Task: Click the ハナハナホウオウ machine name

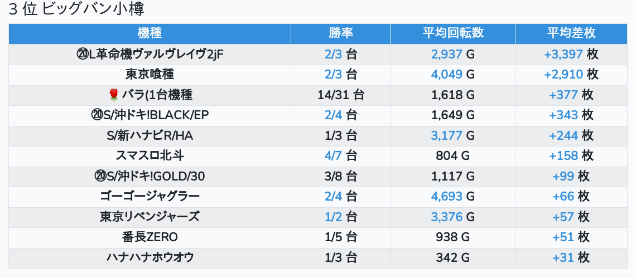Action: click(150, 258)
